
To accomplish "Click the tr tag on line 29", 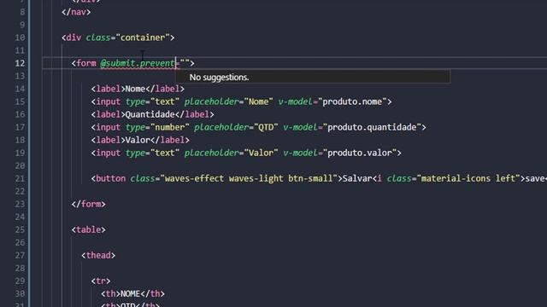I will [101, 281].
